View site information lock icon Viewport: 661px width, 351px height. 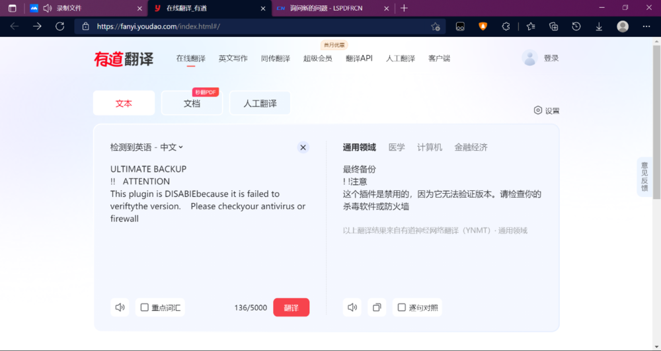(x=85, y=26)
